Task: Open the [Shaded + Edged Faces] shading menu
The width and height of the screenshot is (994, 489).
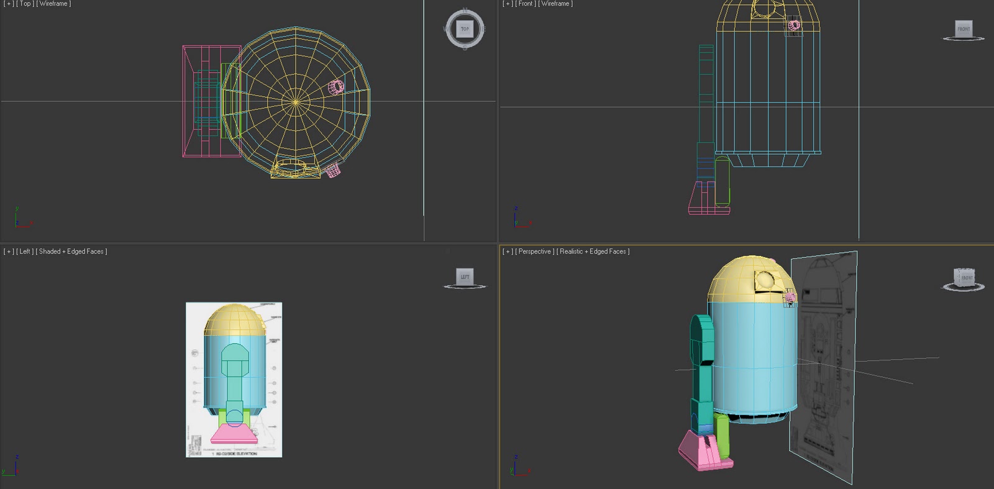Action: click(71, 252)
